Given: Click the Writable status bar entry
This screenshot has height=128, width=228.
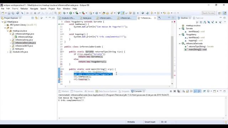Looking at the screenshot, I should [131, 122].
